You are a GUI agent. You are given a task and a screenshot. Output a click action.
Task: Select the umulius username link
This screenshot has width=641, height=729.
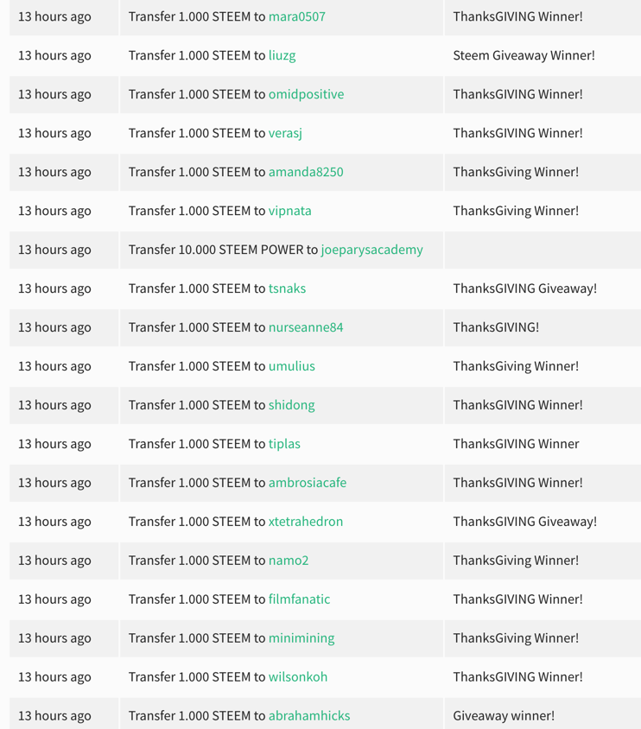point(291,366)
